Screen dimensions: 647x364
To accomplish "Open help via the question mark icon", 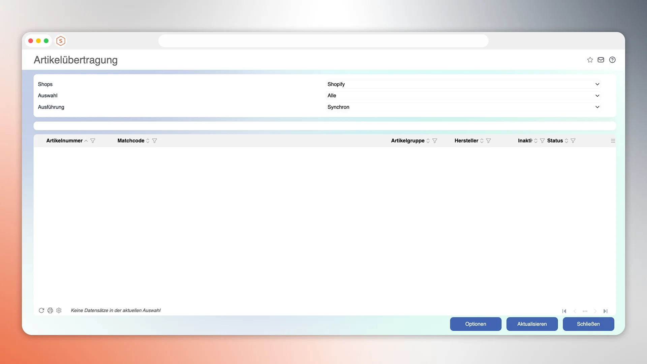I will pyautogui.click(x=612, y=60).
